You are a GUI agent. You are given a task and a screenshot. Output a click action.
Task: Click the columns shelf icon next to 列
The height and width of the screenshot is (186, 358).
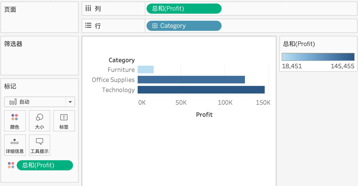coord(88,9)
